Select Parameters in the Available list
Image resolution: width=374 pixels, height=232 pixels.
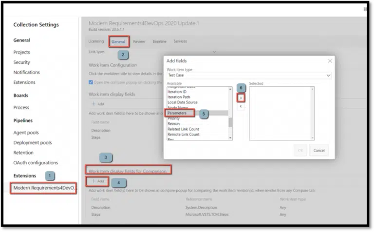177,113
